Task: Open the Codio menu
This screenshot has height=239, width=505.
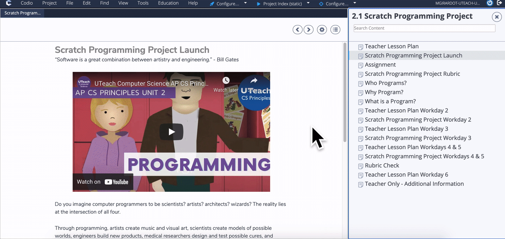Action: click(x=27, y=3)
